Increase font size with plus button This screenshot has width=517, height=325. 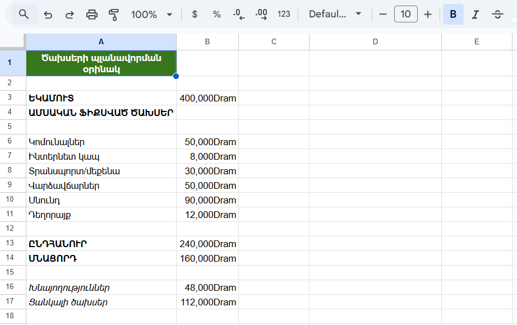pyautogui.click(x=427, y=14)
